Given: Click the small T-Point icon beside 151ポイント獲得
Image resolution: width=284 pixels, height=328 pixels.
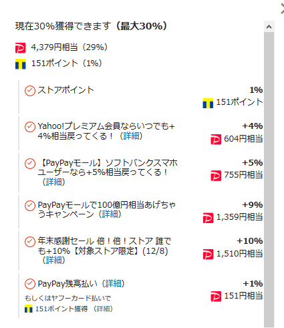Looking at the screenshot, I should [29, 309].
